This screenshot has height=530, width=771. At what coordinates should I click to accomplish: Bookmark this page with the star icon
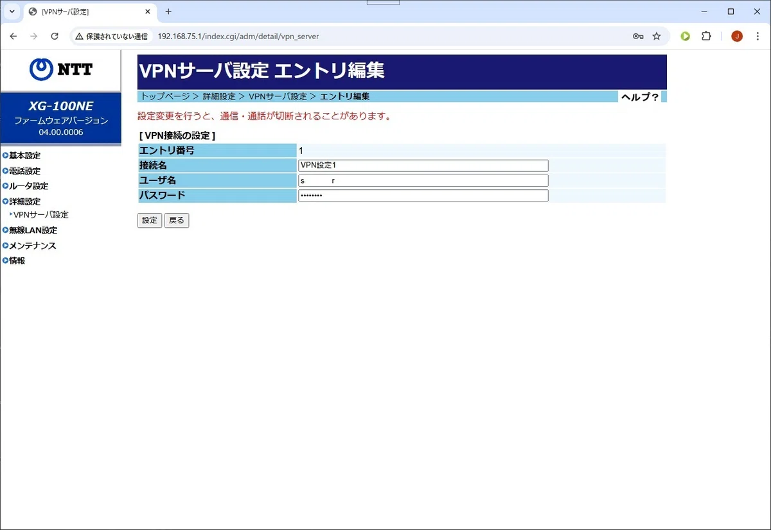pos(657,37)
